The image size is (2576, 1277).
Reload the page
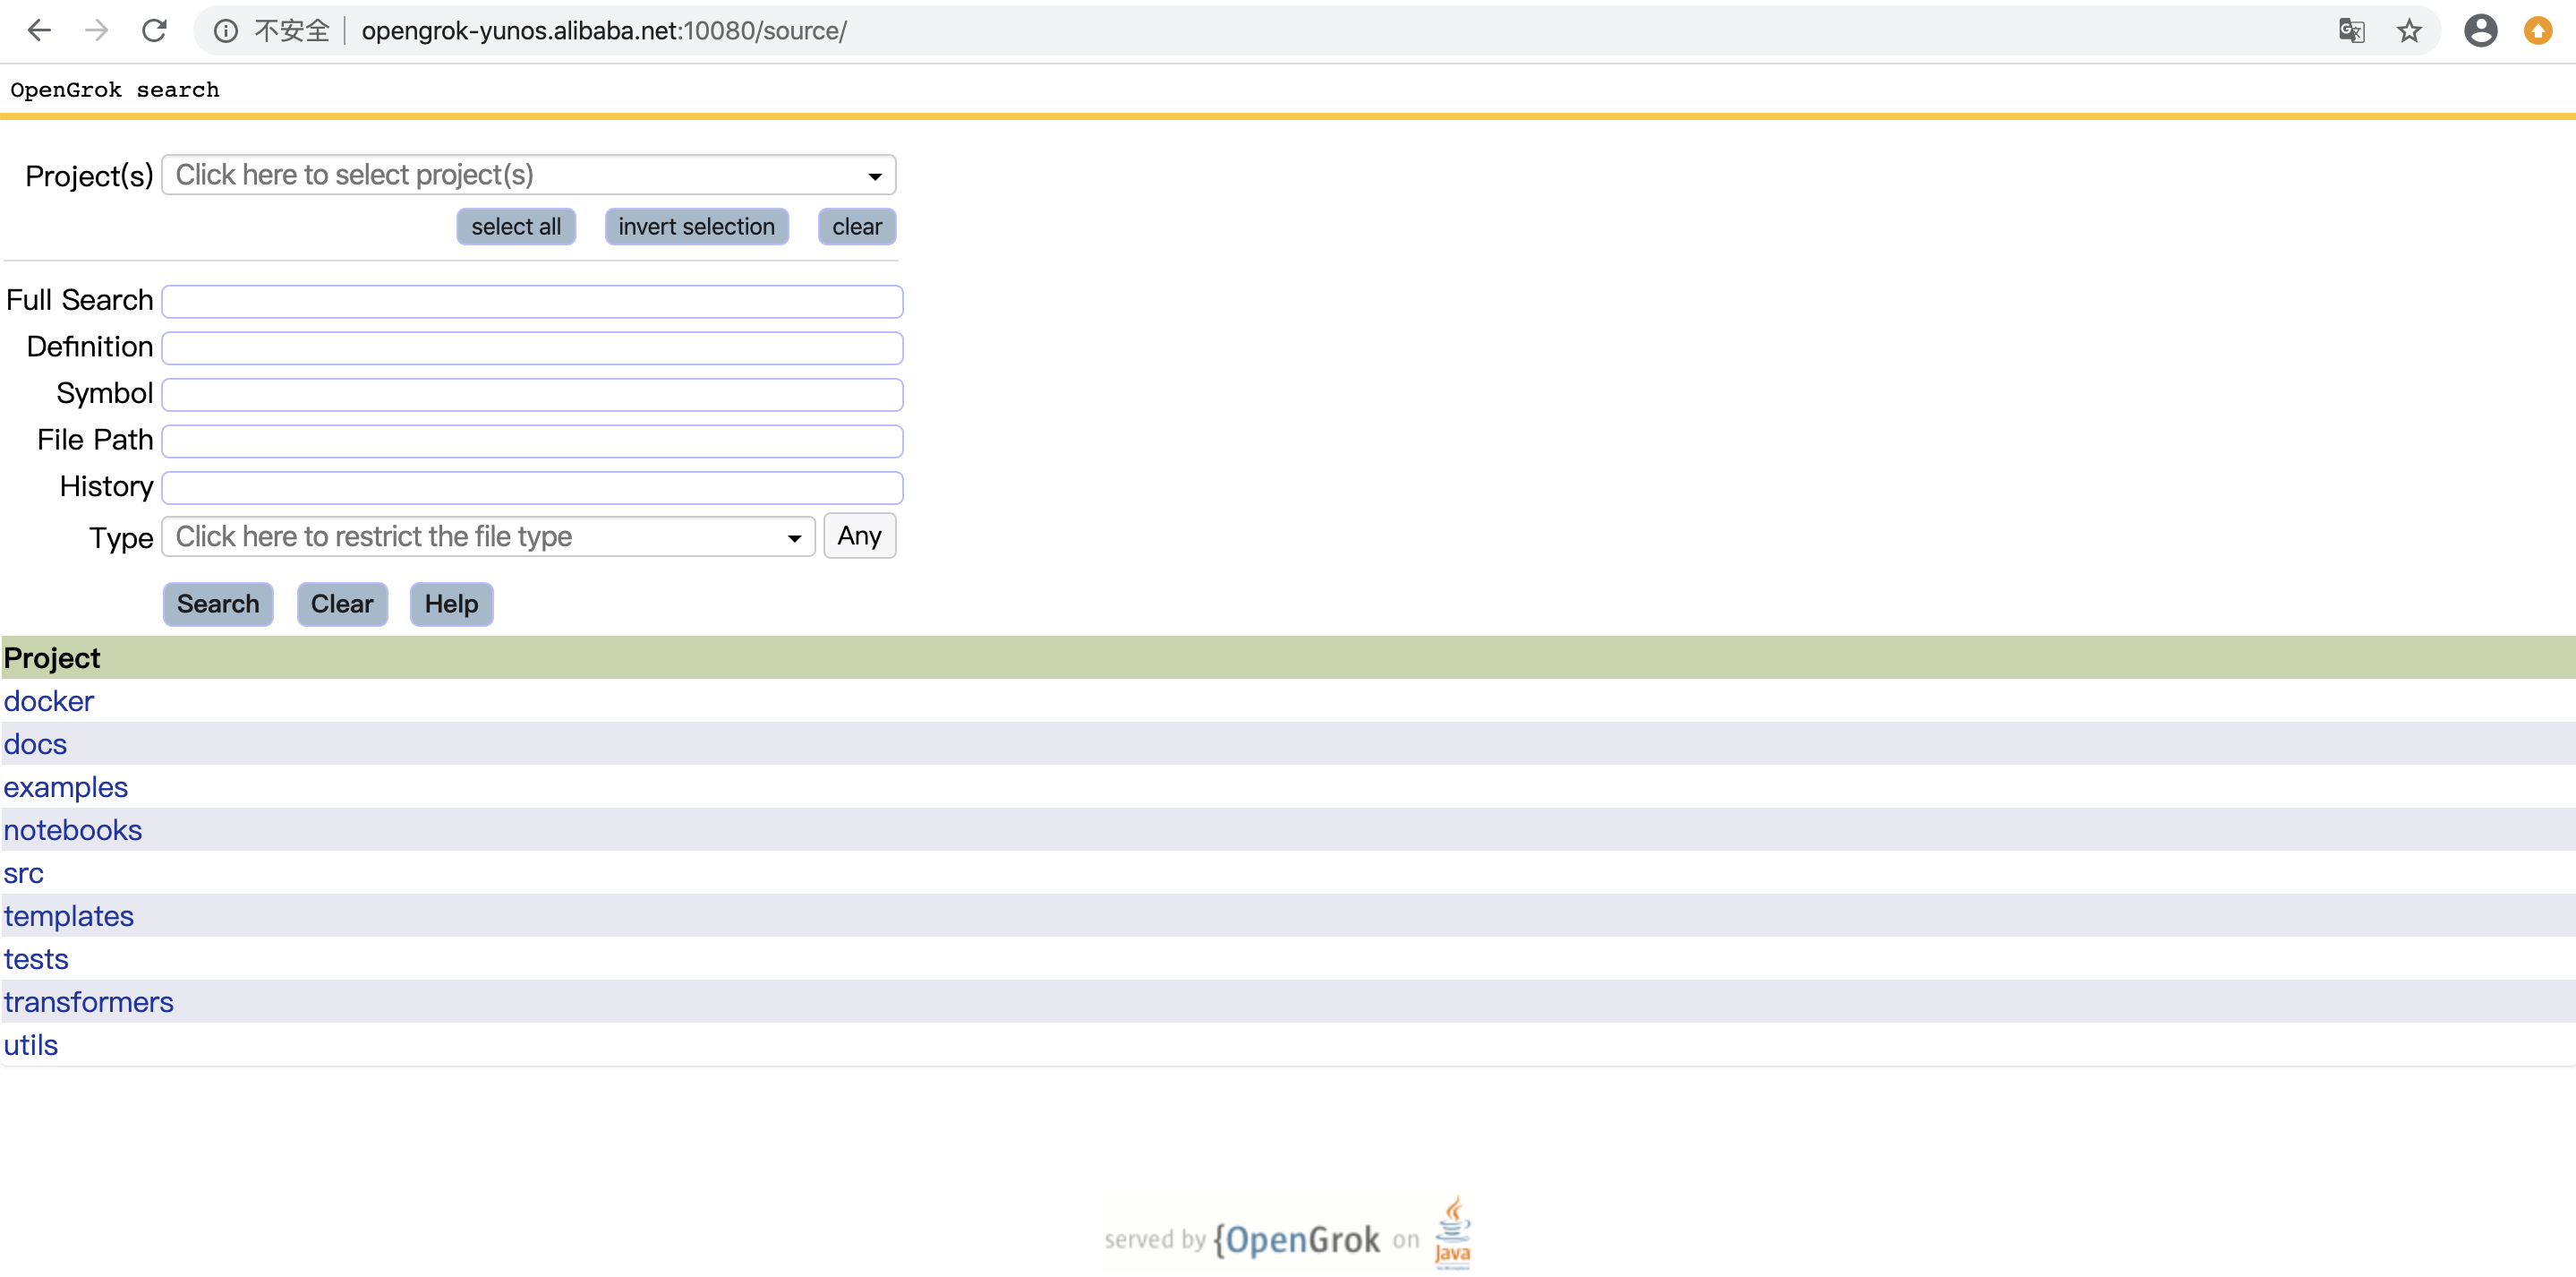click(x=154, y=31)
